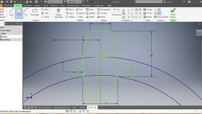Select the Line tool
The height and width of the screenshot is (114, 202).
[x=11, y=12]
